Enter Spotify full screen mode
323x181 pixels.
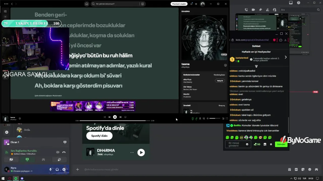(x=227, y=118)
